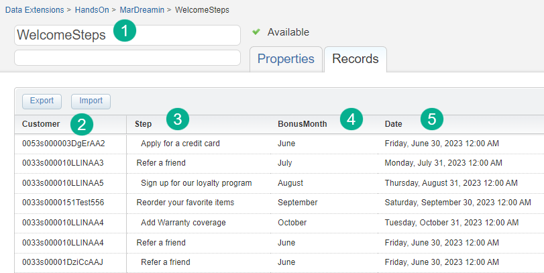Sort by the BonusMonth column header

point(303,123)
